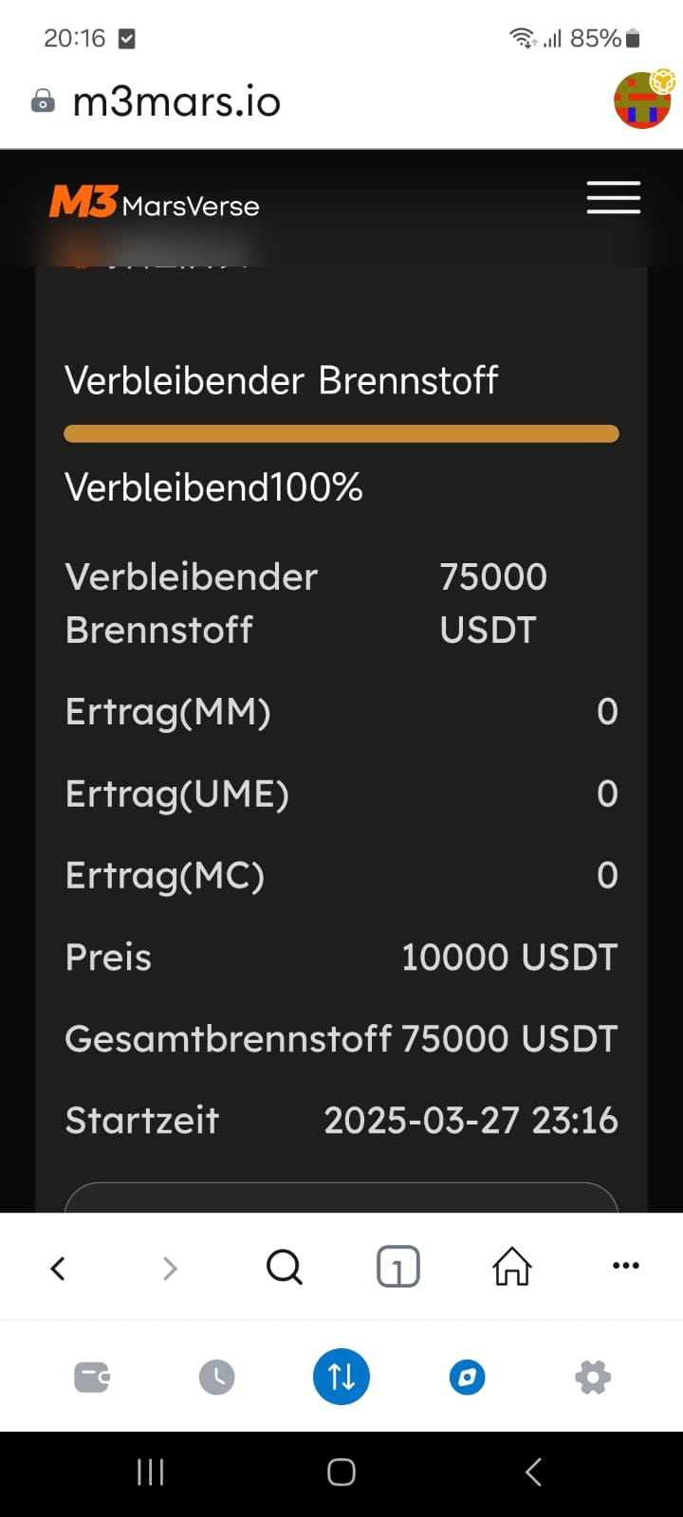This screenshot has height=1517, width=683.
Task: Go to the browser home page icon
Action: click(x=511, y=1267)
